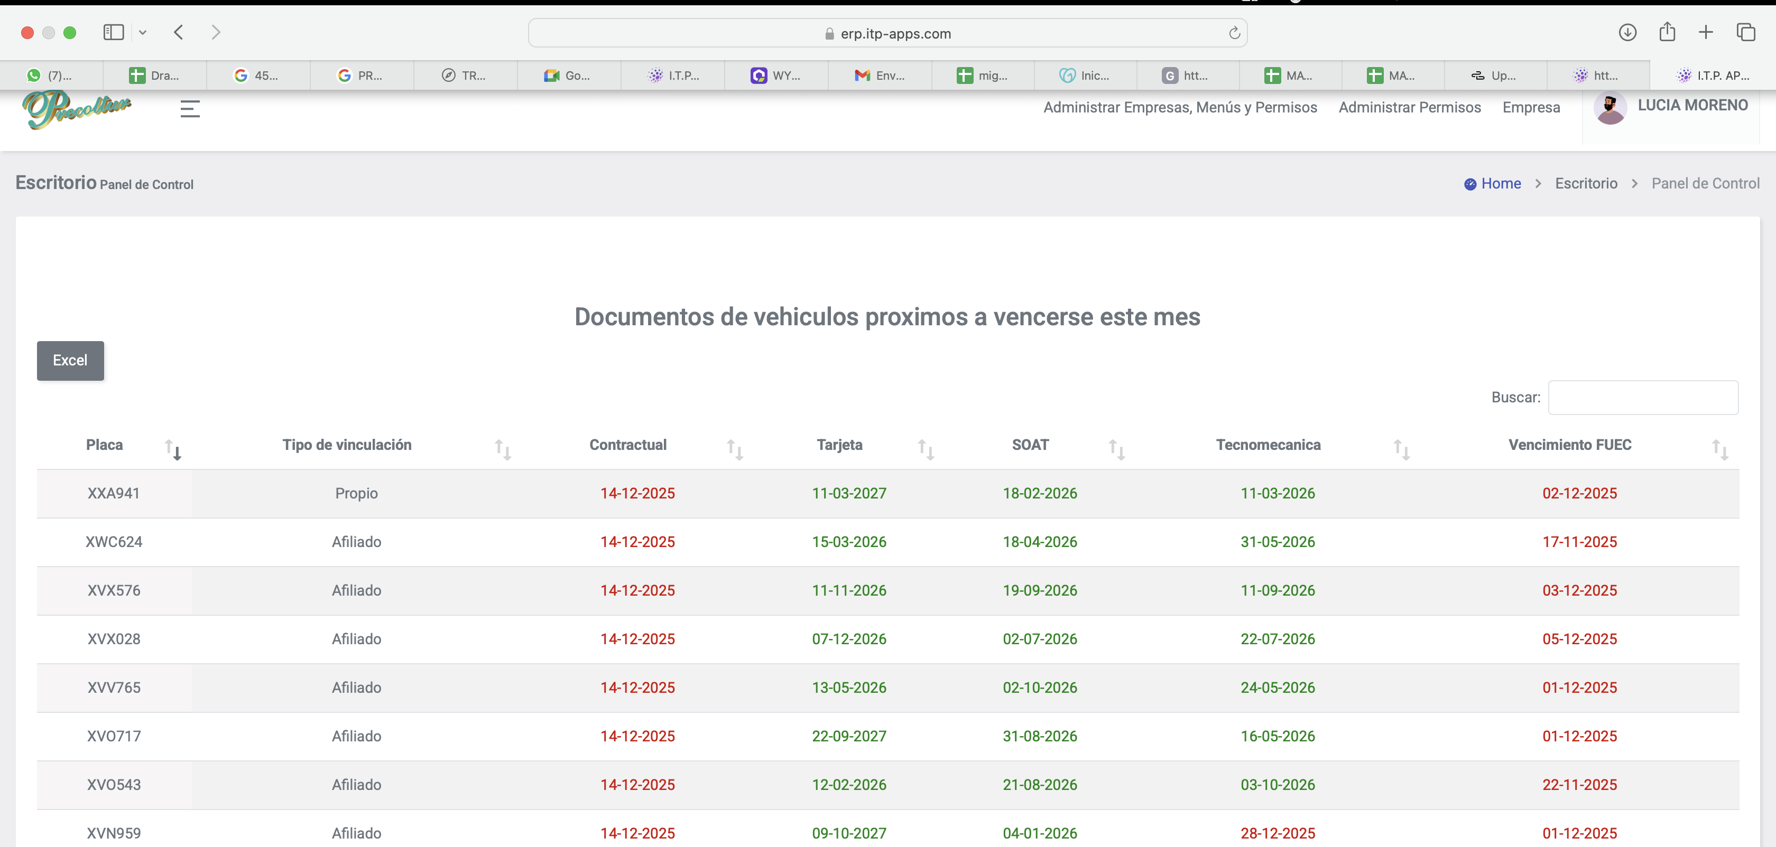Open Safari downloads icon
Screen dimensions: 1776x847
1627,32
